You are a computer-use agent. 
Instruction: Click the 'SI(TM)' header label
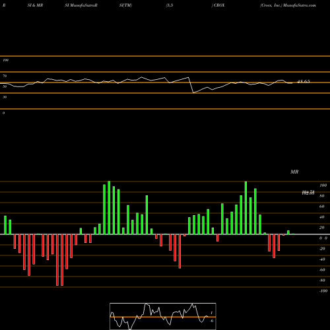tap(125, 5)
